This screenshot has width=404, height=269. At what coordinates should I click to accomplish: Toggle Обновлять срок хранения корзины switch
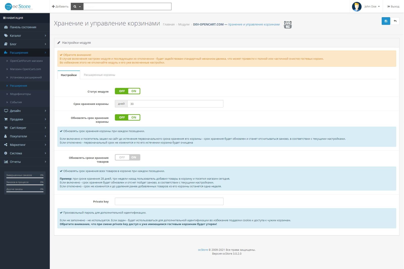point(128,117)
